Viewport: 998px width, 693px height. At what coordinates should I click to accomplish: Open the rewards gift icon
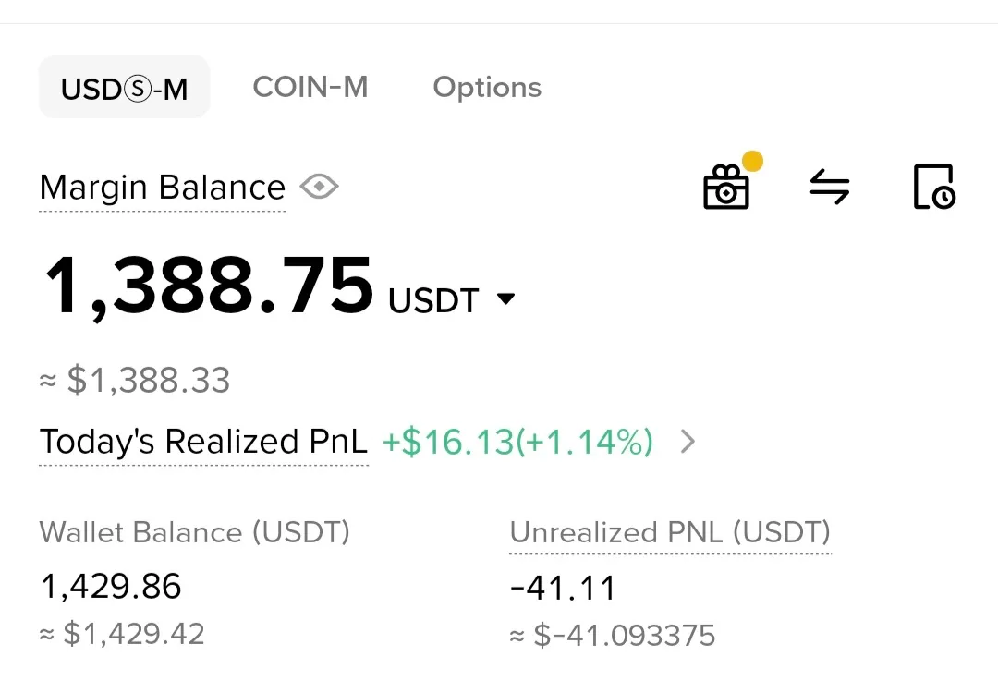726,188
